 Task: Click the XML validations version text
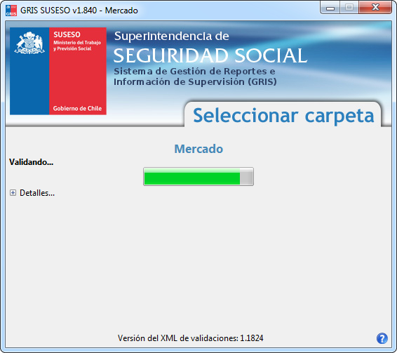pos(190,338)
